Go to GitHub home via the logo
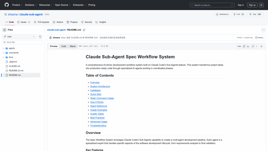 7,5
